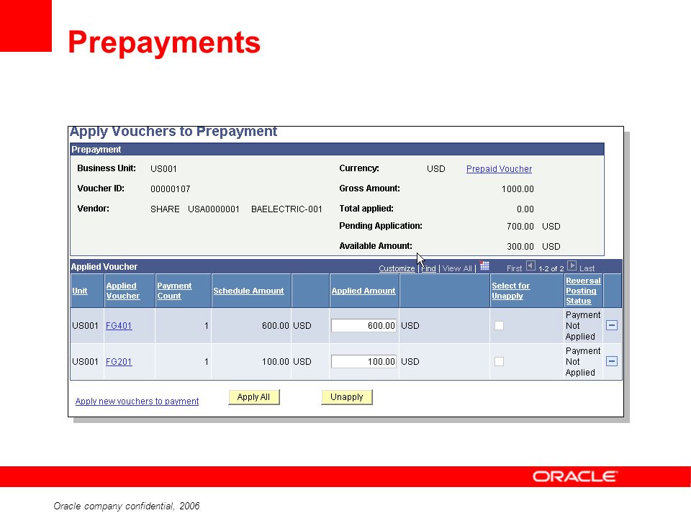The width and height of the screenshot is (691, 518).
Task: Sort by the Unit column header
Action: point(80,291)
